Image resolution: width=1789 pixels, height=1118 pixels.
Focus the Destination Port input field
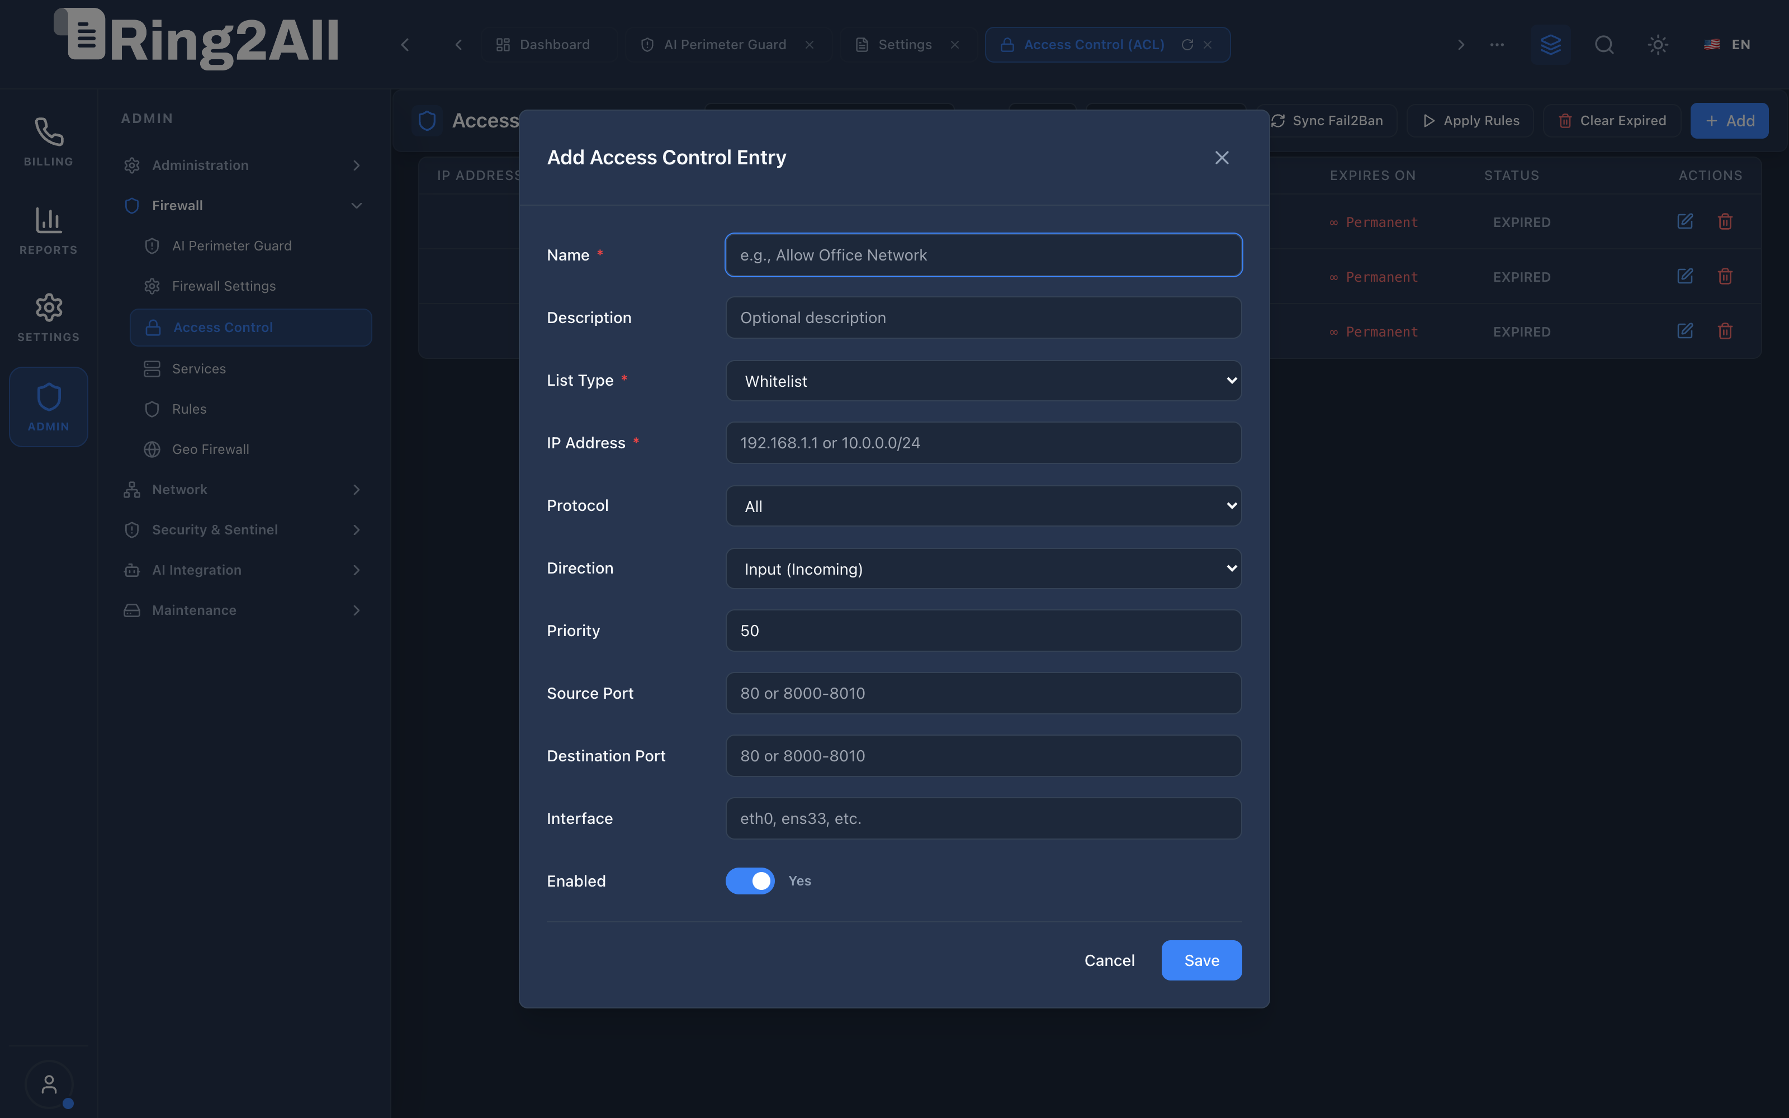(983, 756)
